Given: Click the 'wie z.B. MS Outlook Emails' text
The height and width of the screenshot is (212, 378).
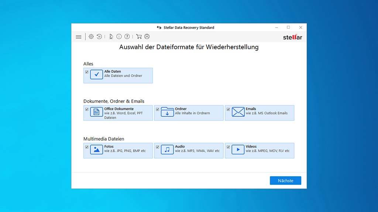Looking at the screenshot, I should coord(267,113).
